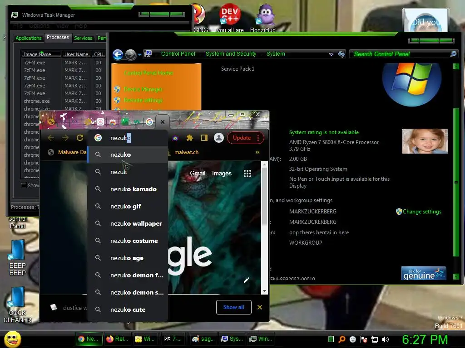Close the active Chrome tab
Image resolution: width=465 pixels, height=348 pixels.
[x=163, y=121]
